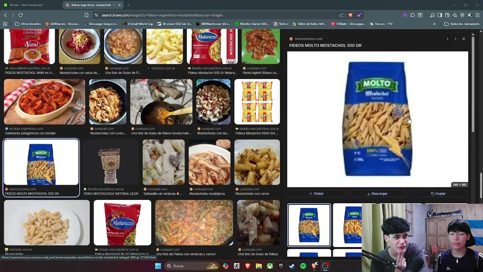Screen dimensions: 483x272
Task: Launch Steam from the taskbar
Action: [x=292, y=266]
